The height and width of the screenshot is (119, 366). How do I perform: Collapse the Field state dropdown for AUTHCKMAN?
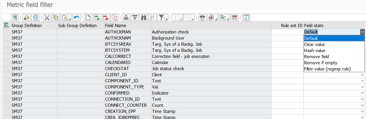click(x=362, y=32)
